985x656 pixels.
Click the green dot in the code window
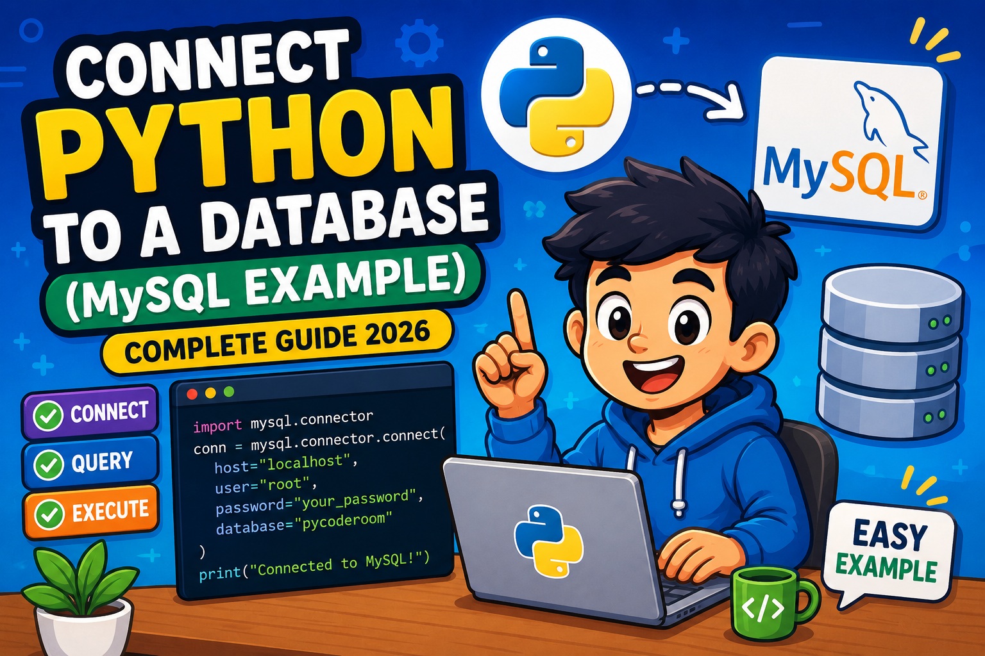[229, 391]
